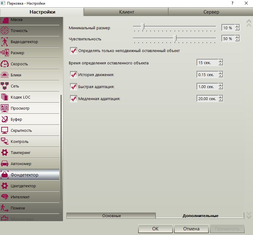The image size is (253, 235).
Task: Select the Дополнительные bottom tab
Action: pyautogui.click(x=200, y=216)
